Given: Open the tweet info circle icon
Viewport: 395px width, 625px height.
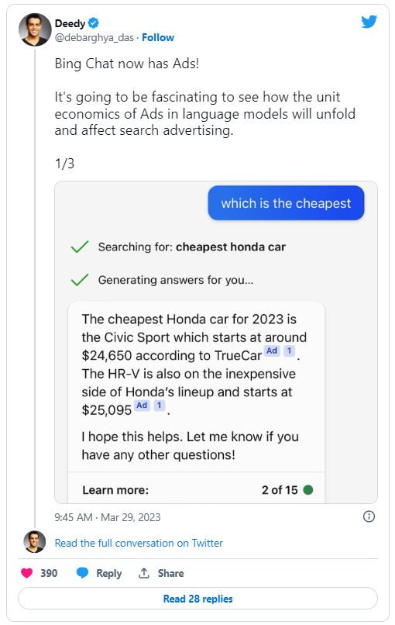Looking at the screenshot, I should [x=369, y=516].
